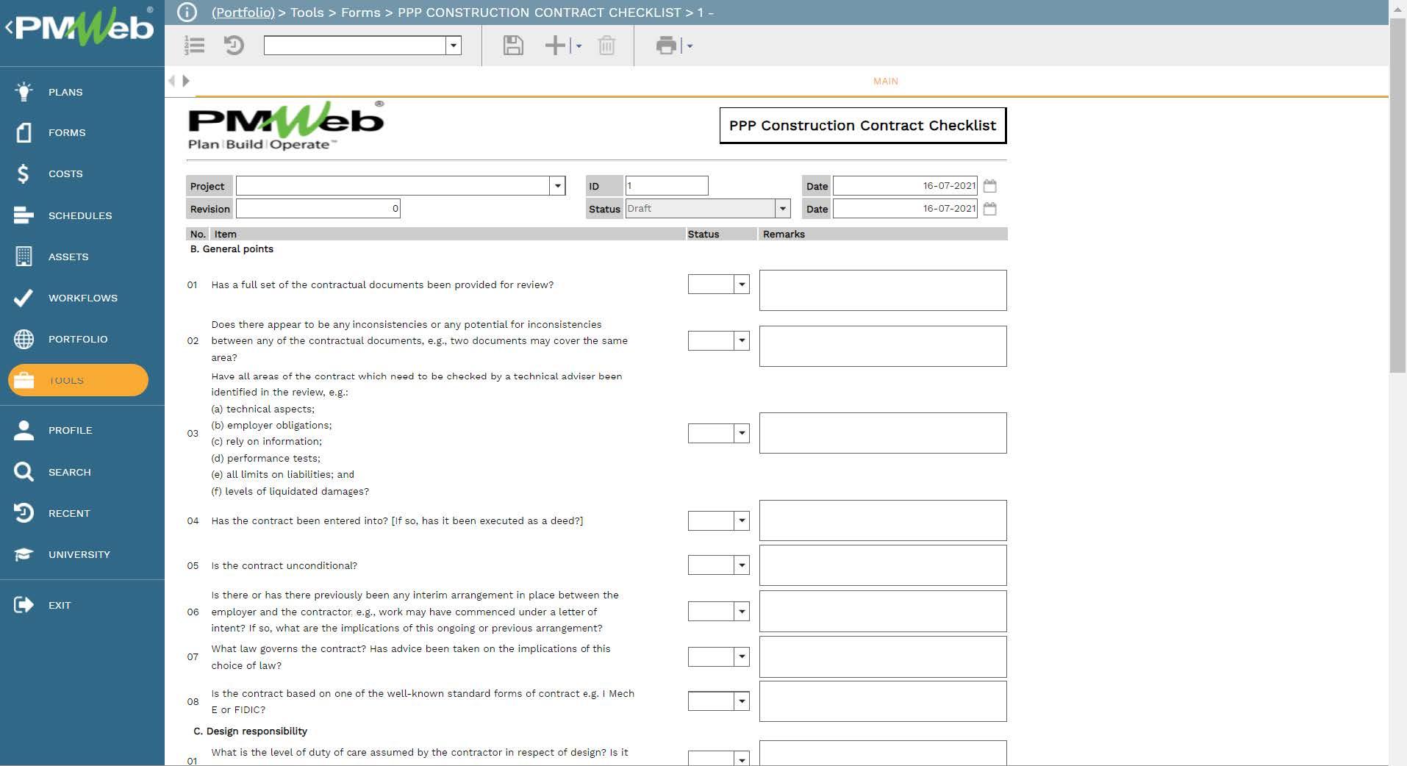Select the MAIN tab
1407x766 pixels.
click(885, 82)
